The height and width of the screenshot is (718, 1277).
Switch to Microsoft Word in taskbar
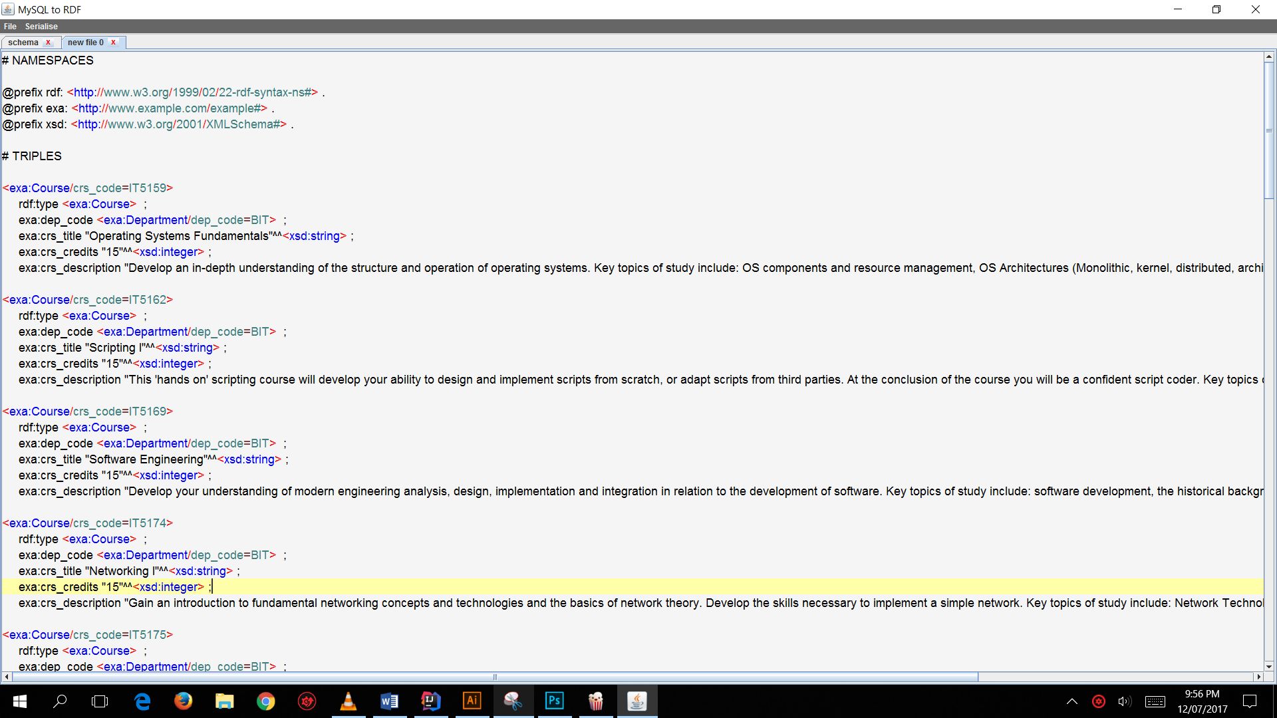[x=389, y=701]
